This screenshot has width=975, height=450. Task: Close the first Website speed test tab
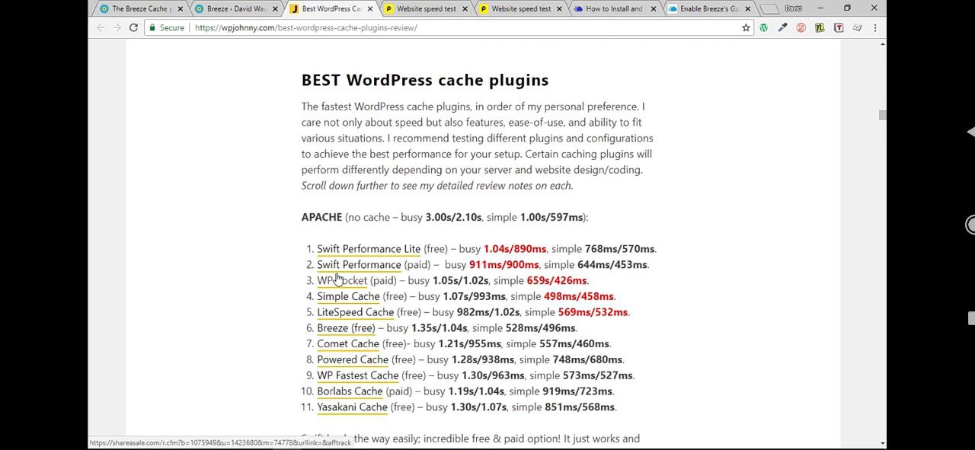click(465, 9)
